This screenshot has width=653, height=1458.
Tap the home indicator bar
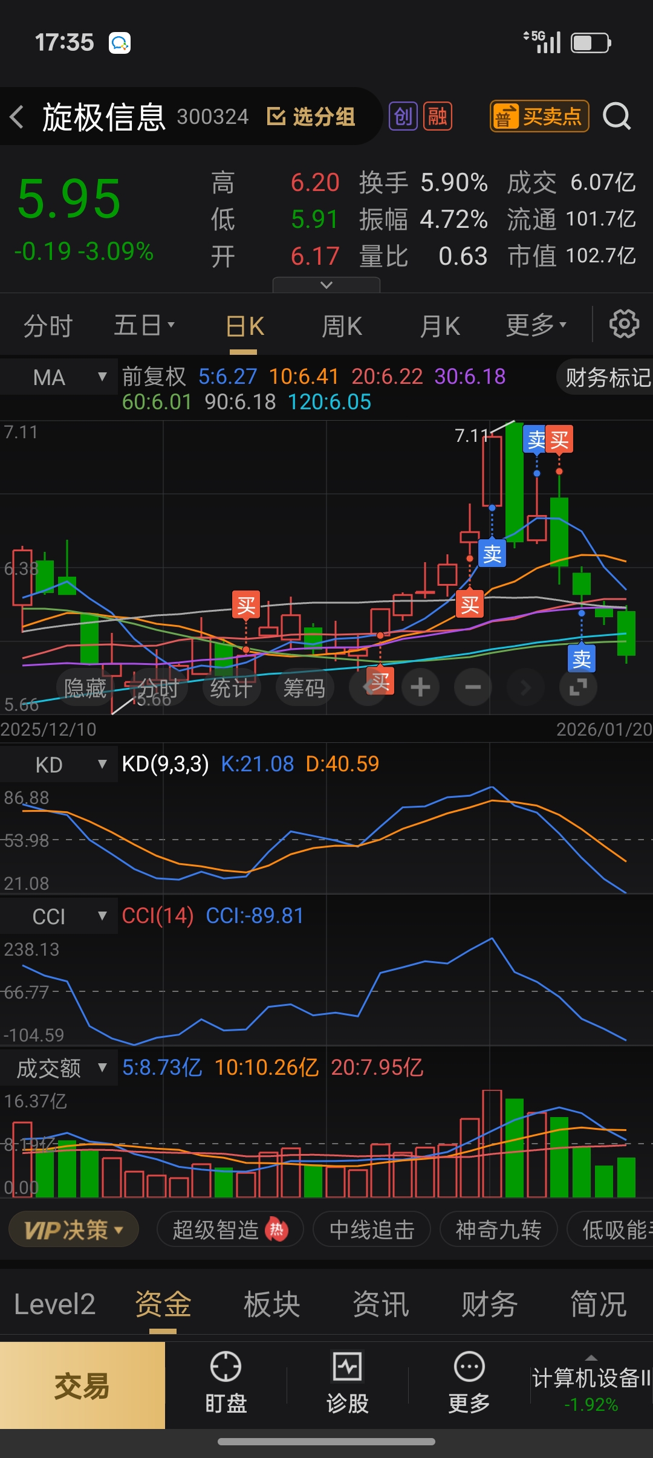click(326, 1441)
